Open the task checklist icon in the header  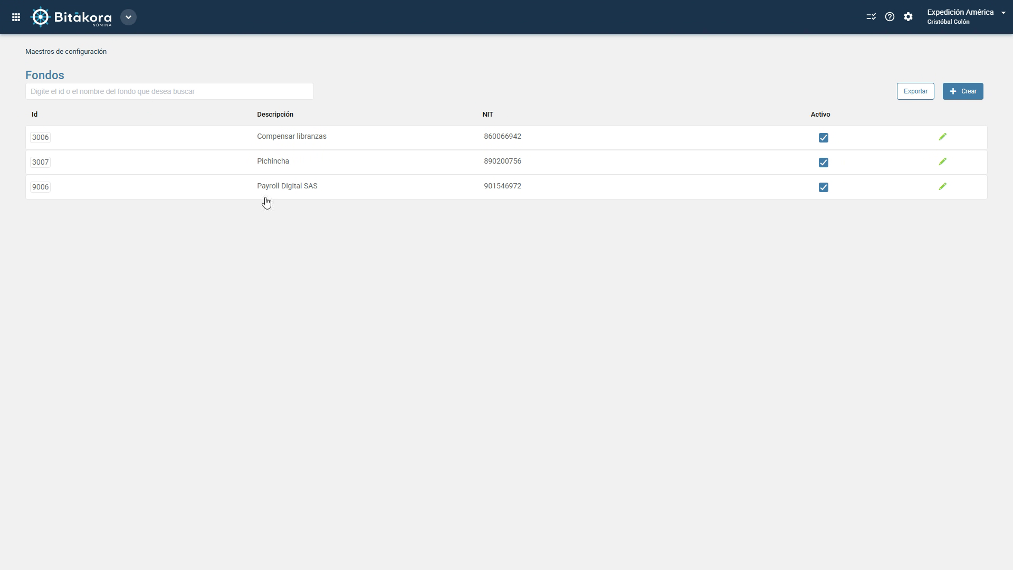point(871,17)
